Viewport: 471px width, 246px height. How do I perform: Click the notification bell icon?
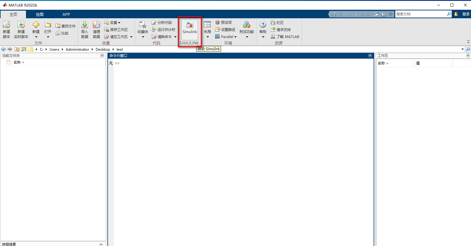(456, 14)
